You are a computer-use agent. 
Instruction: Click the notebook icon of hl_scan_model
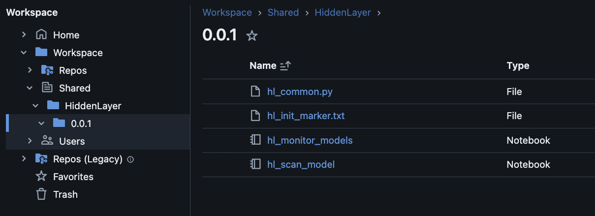coord(255,164)
